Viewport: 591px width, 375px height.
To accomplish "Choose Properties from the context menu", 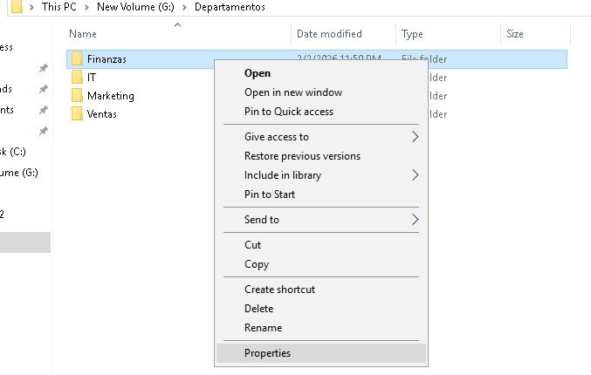I will click(x=267, y=353).
